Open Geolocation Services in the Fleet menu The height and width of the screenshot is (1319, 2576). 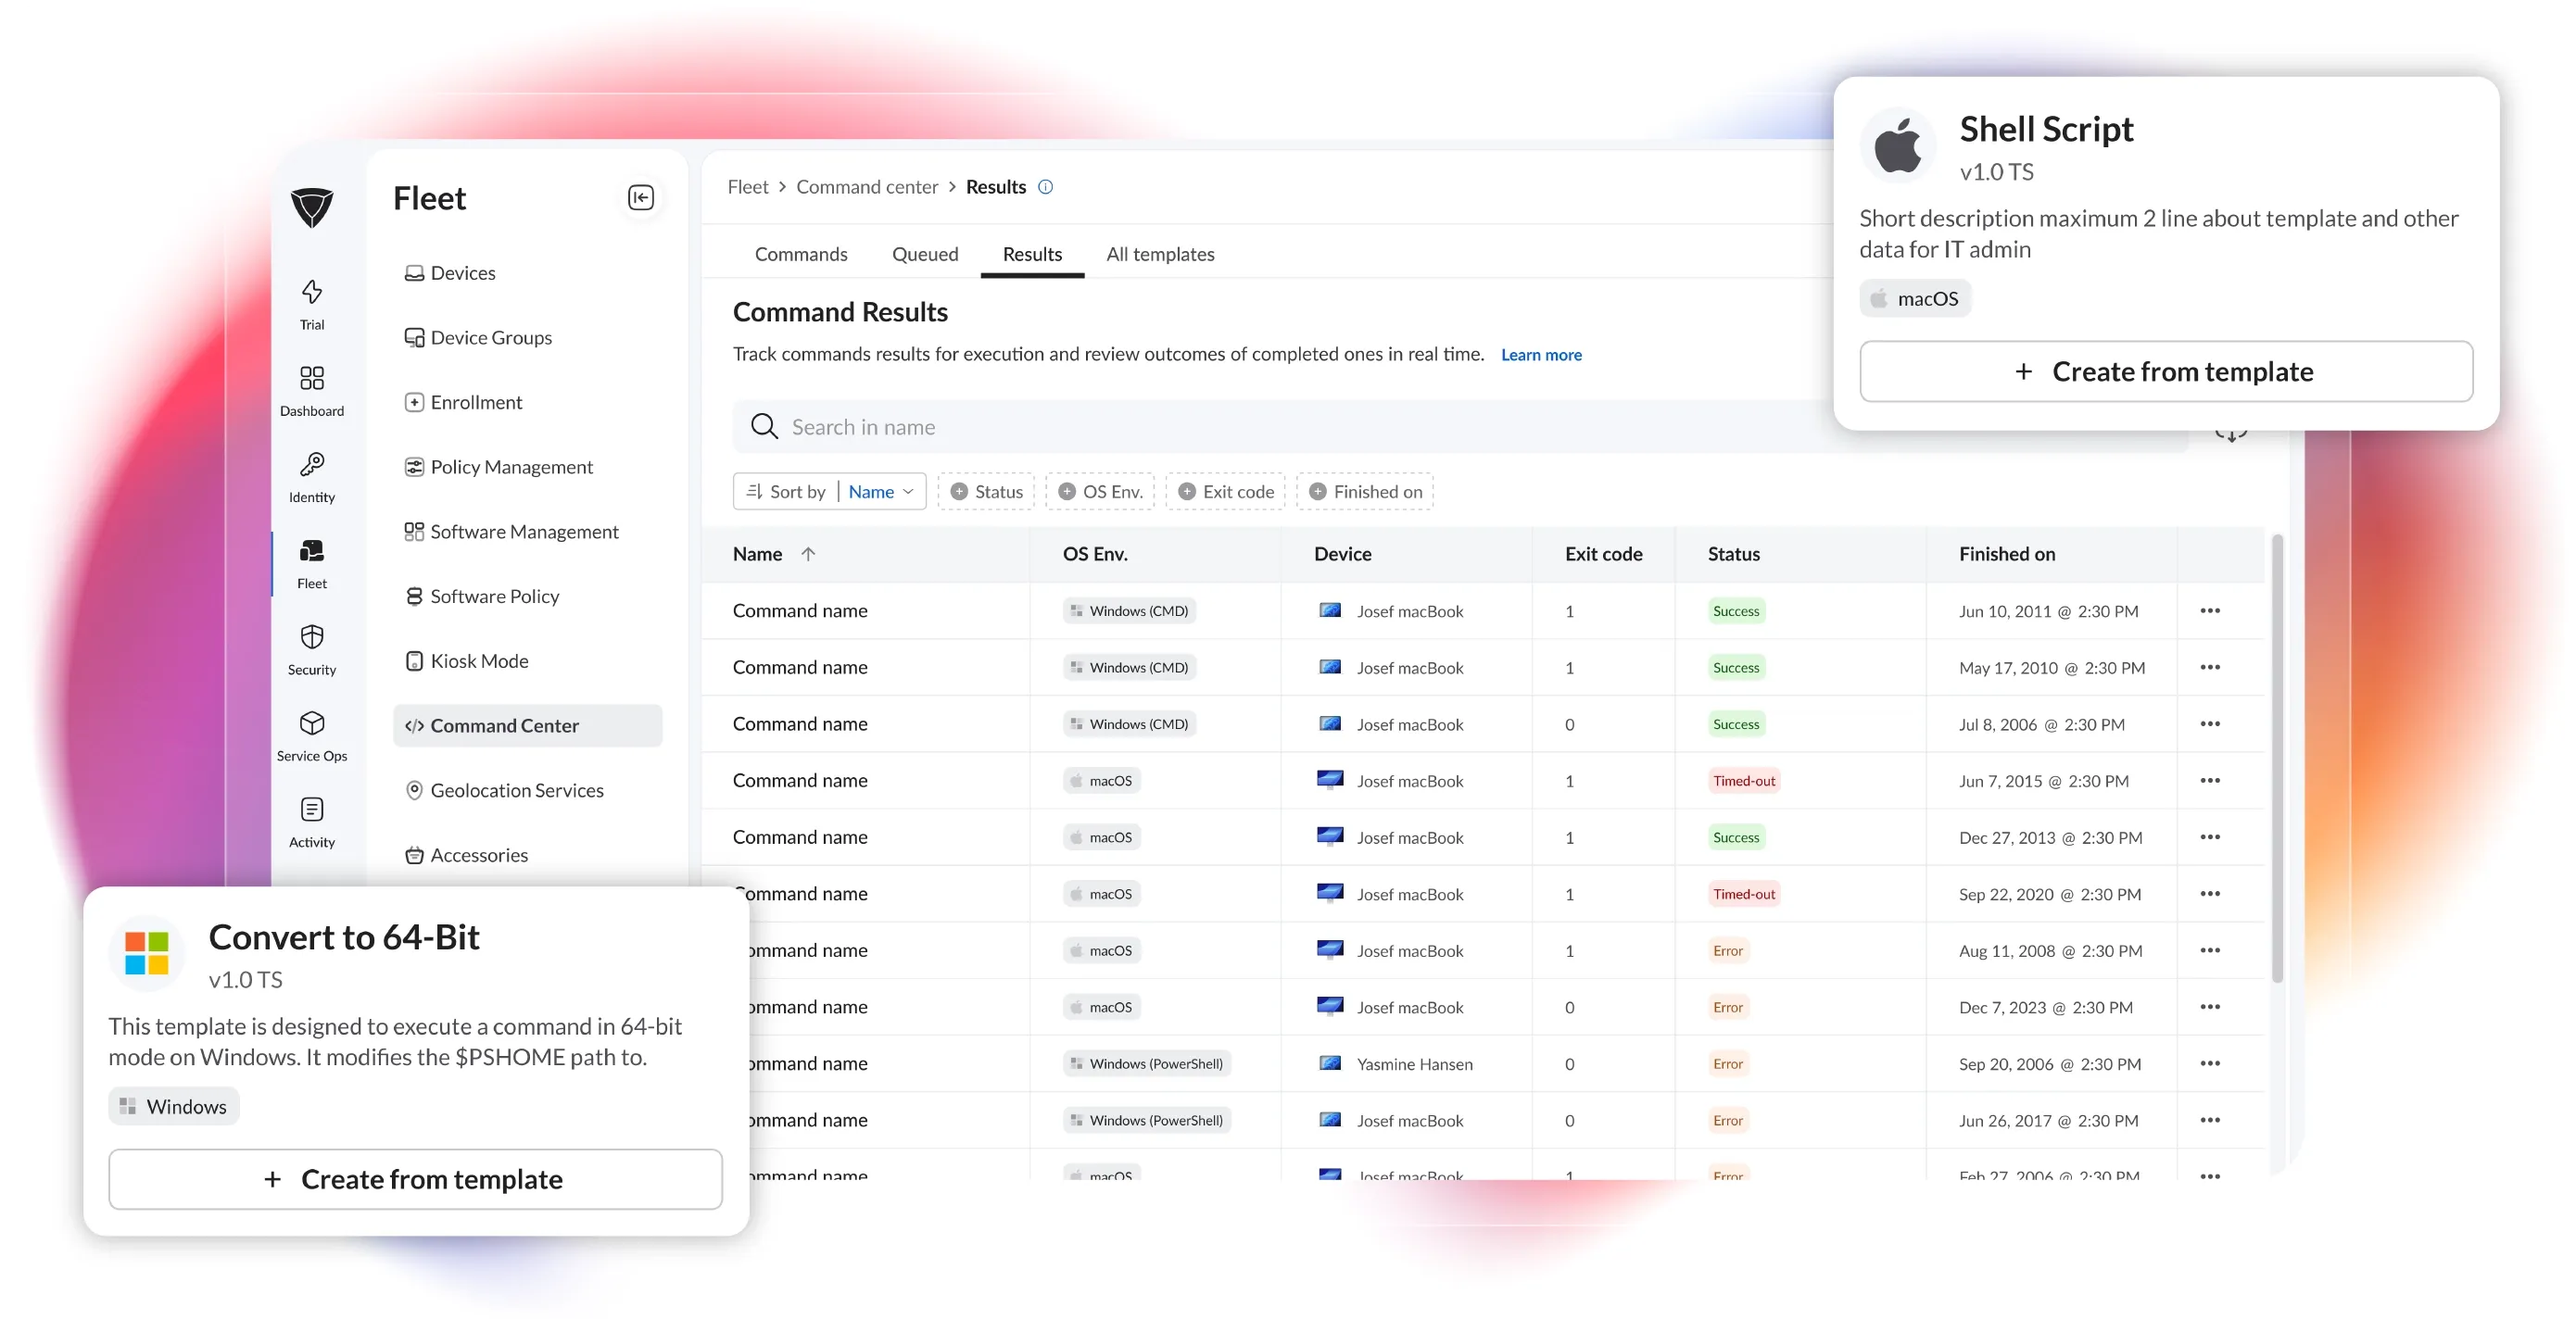(x=503, y=790)
